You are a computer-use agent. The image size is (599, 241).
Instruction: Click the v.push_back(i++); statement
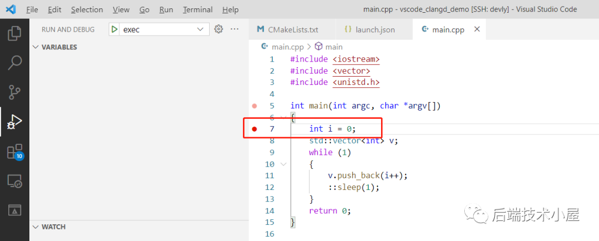coord(368,175)
